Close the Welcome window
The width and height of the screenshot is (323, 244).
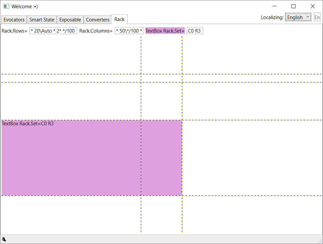[x=313, y=6]
